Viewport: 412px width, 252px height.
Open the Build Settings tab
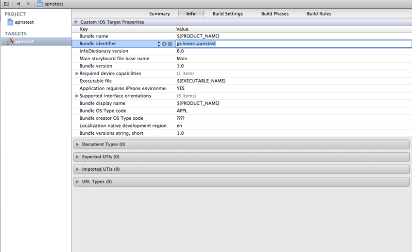point(228,14)
